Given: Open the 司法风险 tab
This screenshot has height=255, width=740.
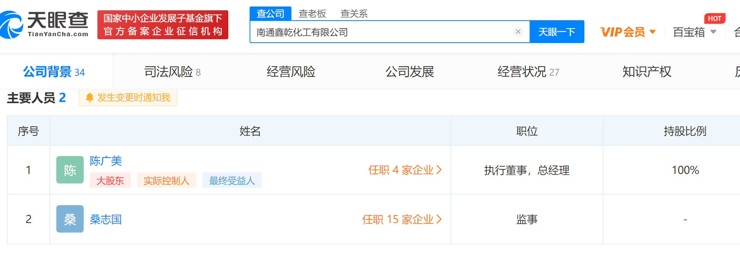Looking at the screenshot, I should coord(172,72).
